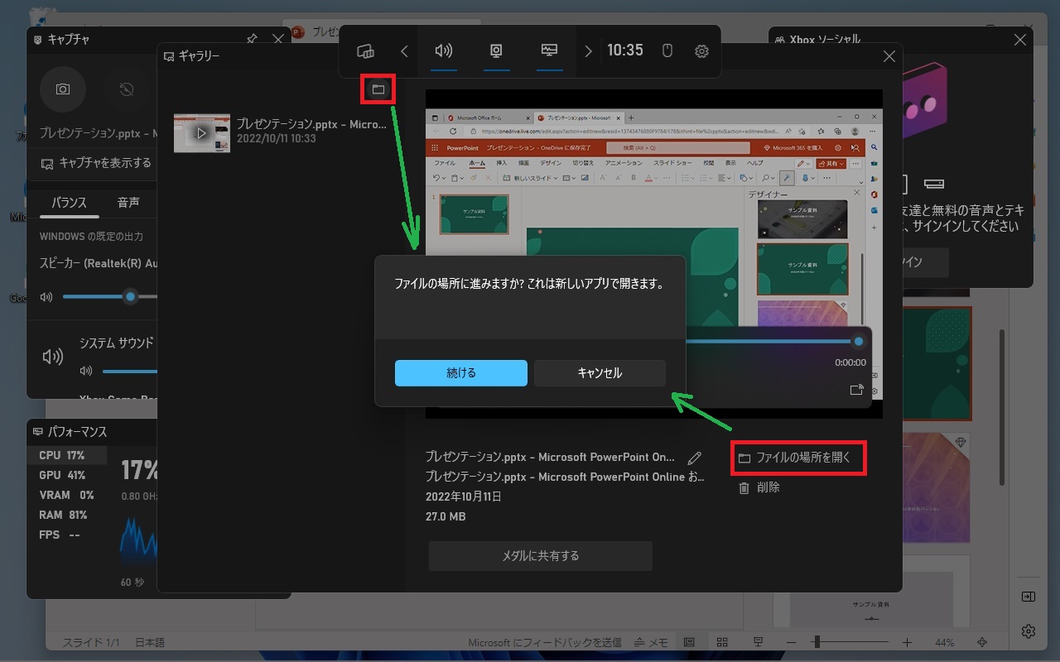Pin the Capture widget

point(252,39)
